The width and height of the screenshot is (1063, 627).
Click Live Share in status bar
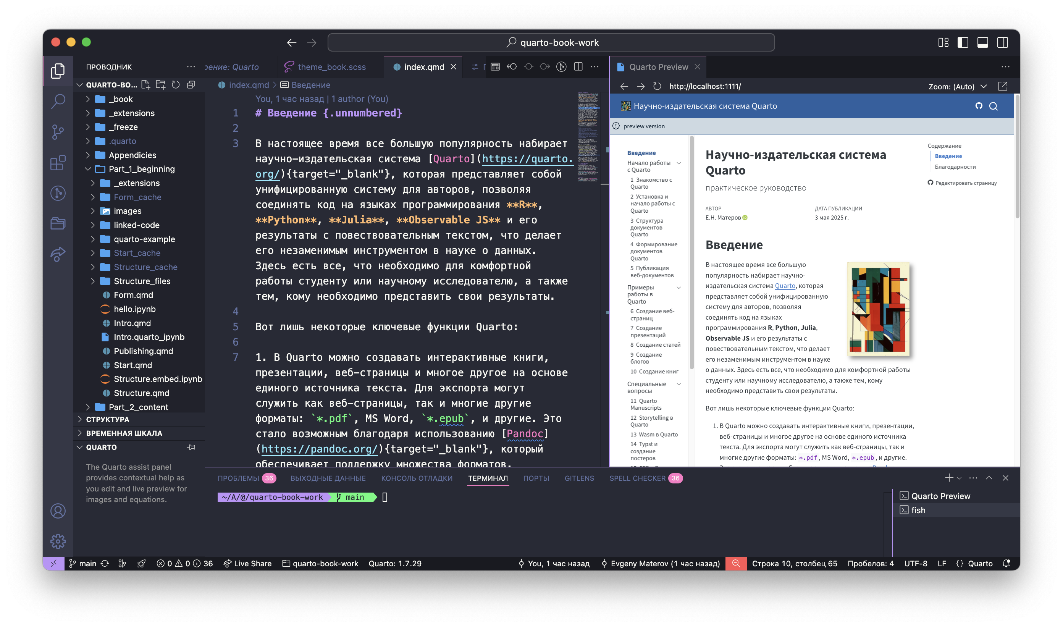click(x=247, y=564)
